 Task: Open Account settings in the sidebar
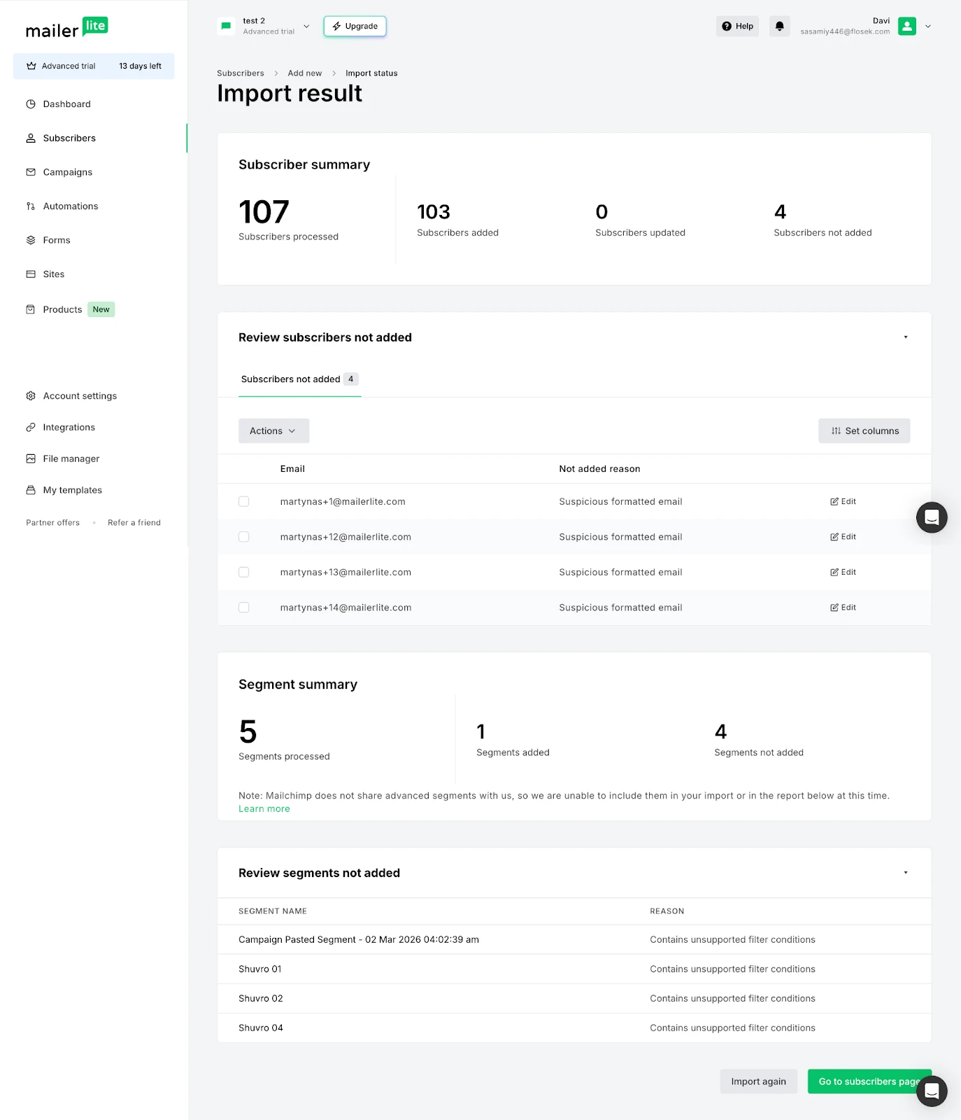(x=80, y=396)
